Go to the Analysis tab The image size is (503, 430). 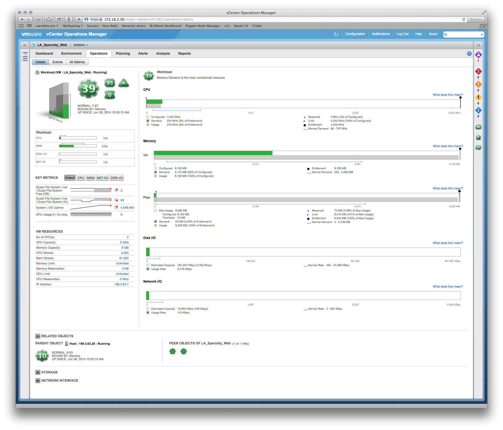click(x=163, y=54)
